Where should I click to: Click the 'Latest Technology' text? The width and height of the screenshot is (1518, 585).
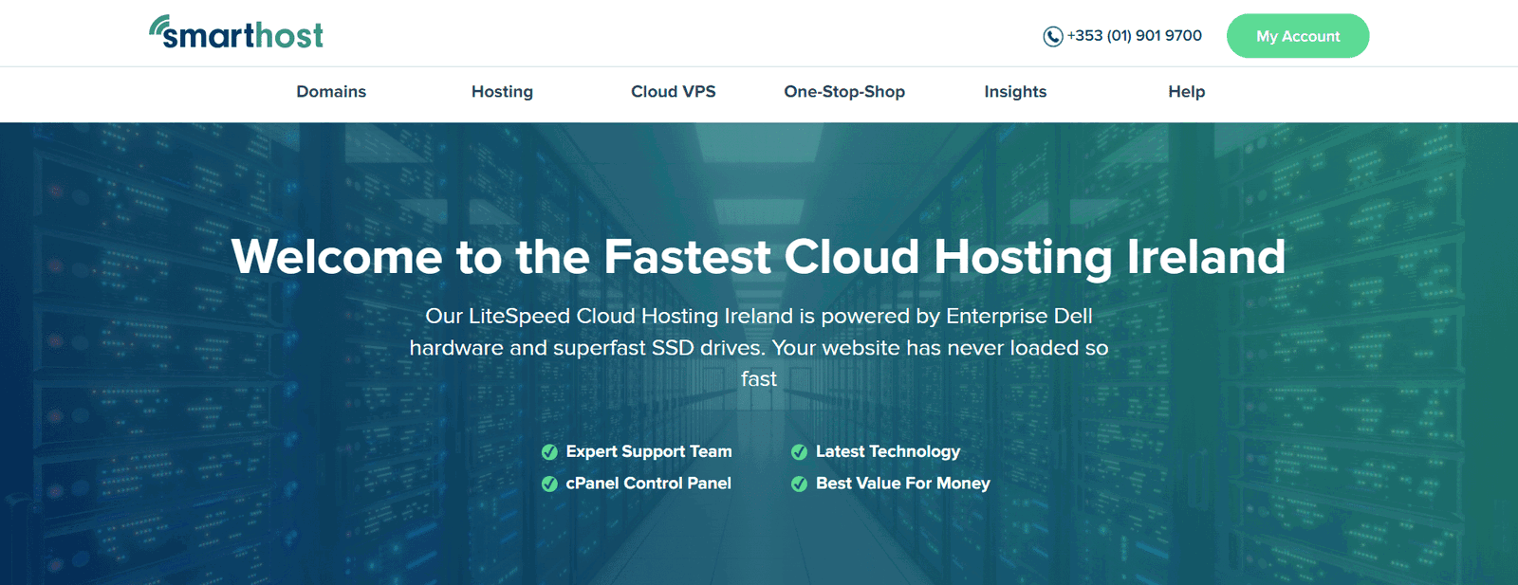[888, 451]
